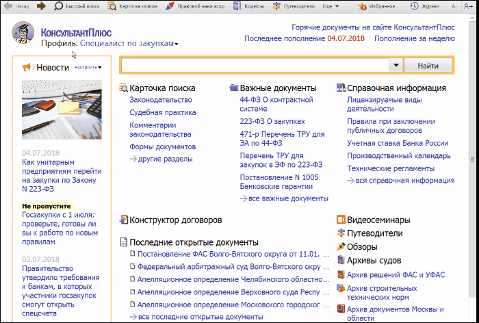This screenshot has height=323, width=479.
Task: Decrease font size with A- icon
Action: tap(454, 6)
